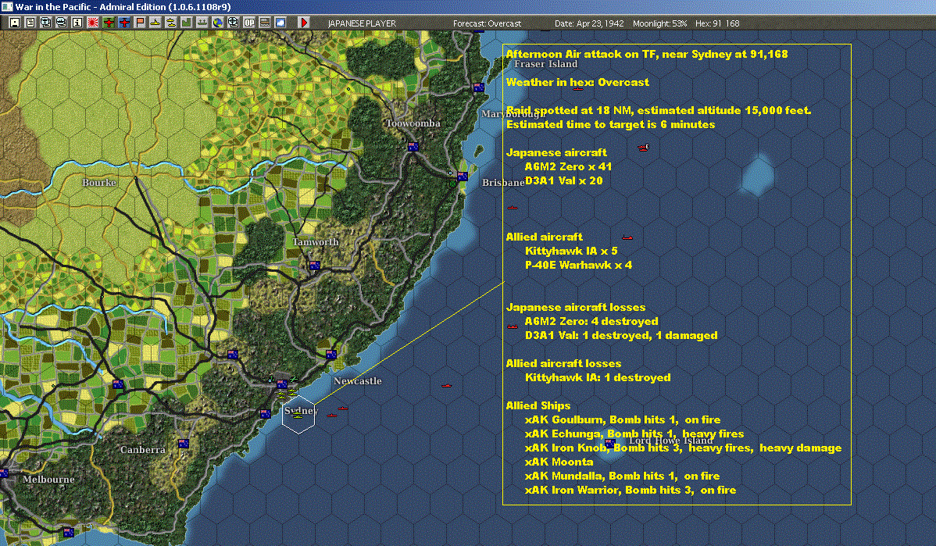Click the 'Hex: 91 168' coordinates text

click(717, 23)
